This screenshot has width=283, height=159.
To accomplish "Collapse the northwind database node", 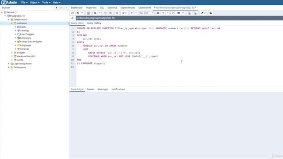I will [12, 23].
